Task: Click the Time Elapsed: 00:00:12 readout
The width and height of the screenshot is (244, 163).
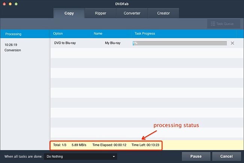Action: pyautogui.click(x=109, y=145)
